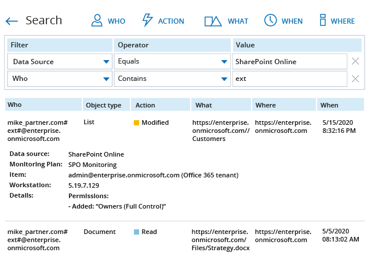Sort by the Where column header

click(x=284, y=105)
